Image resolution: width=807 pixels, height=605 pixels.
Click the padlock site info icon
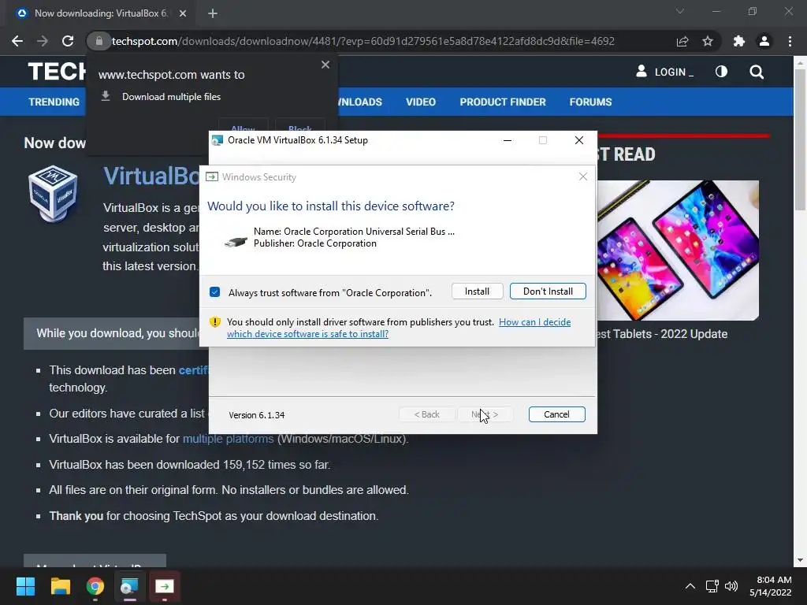pos(99,41)
